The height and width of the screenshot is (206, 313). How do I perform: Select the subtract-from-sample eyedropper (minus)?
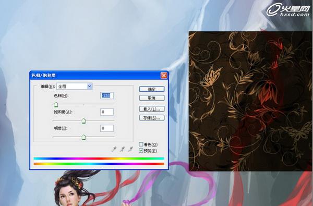(x=130, y=149)
